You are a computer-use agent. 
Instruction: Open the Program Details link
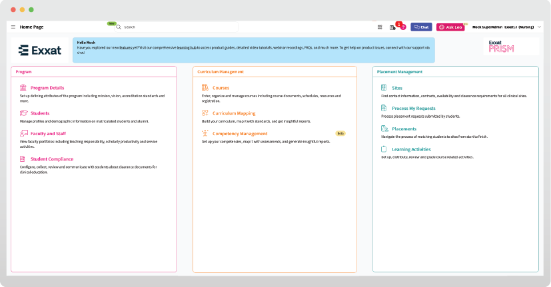tap(47, 88)
